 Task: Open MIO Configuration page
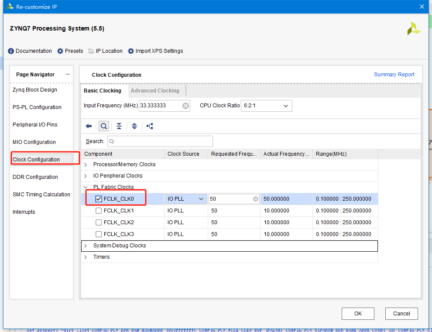pos(34,142)
